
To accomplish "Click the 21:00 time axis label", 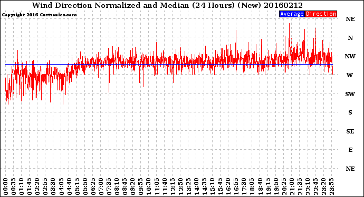I will (x=292, y=186).
